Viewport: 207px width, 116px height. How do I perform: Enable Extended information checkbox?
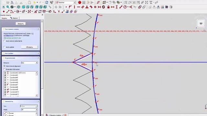click(5, 69)
